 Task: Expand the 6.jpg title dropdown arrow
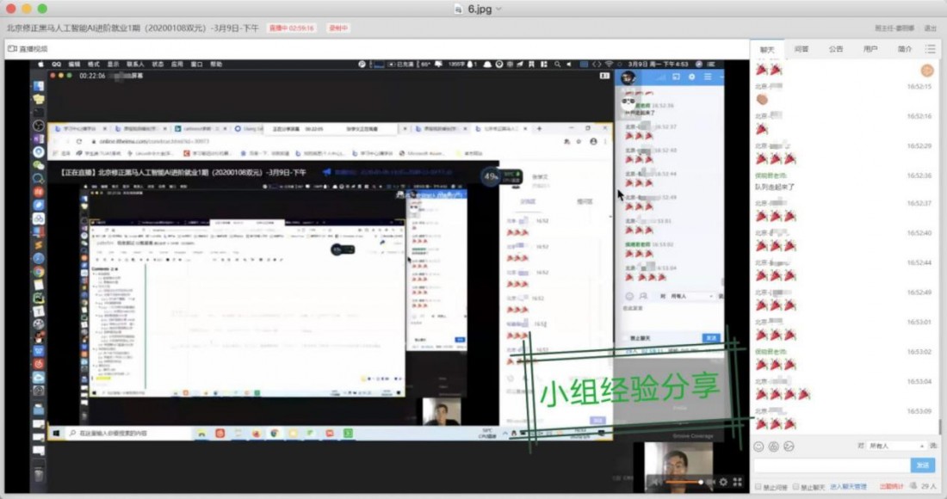tap(499, 9)
